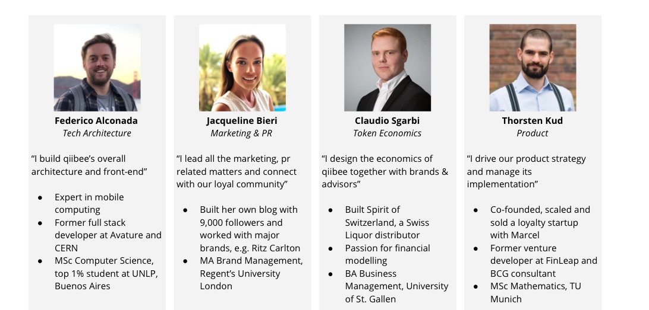Select the name Claudio Sgarbi
This screenshot has height=310, width=649.
387,121
